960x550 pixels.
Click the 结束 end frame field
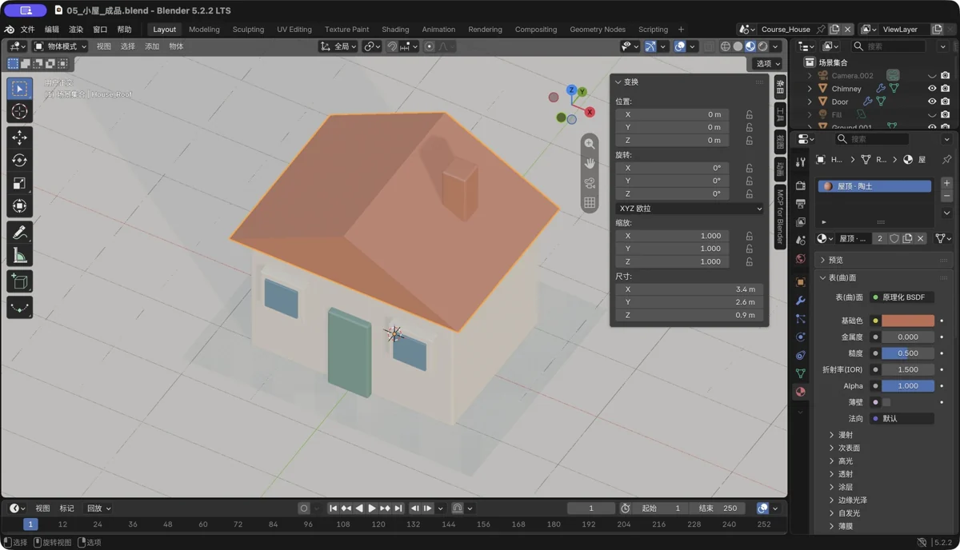(x=718, y=508)
